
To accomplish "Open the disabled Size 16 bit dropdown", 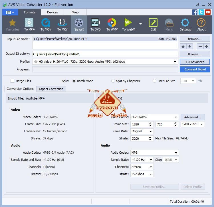I will click(171, 160).
